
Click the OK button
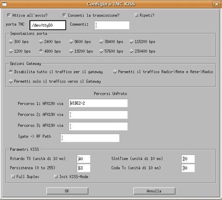pyautogui.click(x=67, y=191)
